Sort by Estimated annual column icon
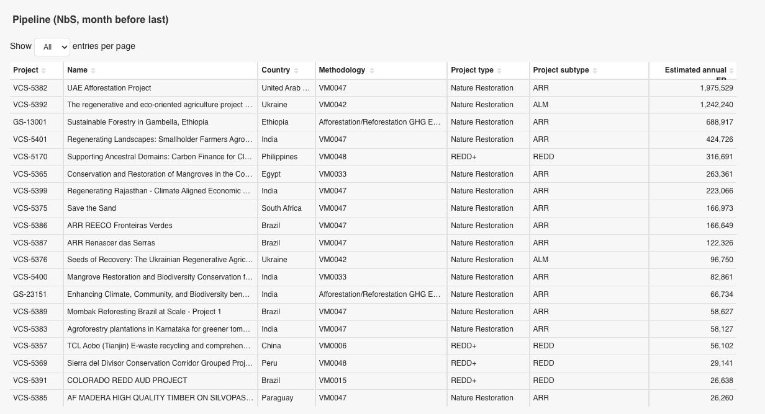This screenshot has height=414, width=765. click(x=731, y=71)
